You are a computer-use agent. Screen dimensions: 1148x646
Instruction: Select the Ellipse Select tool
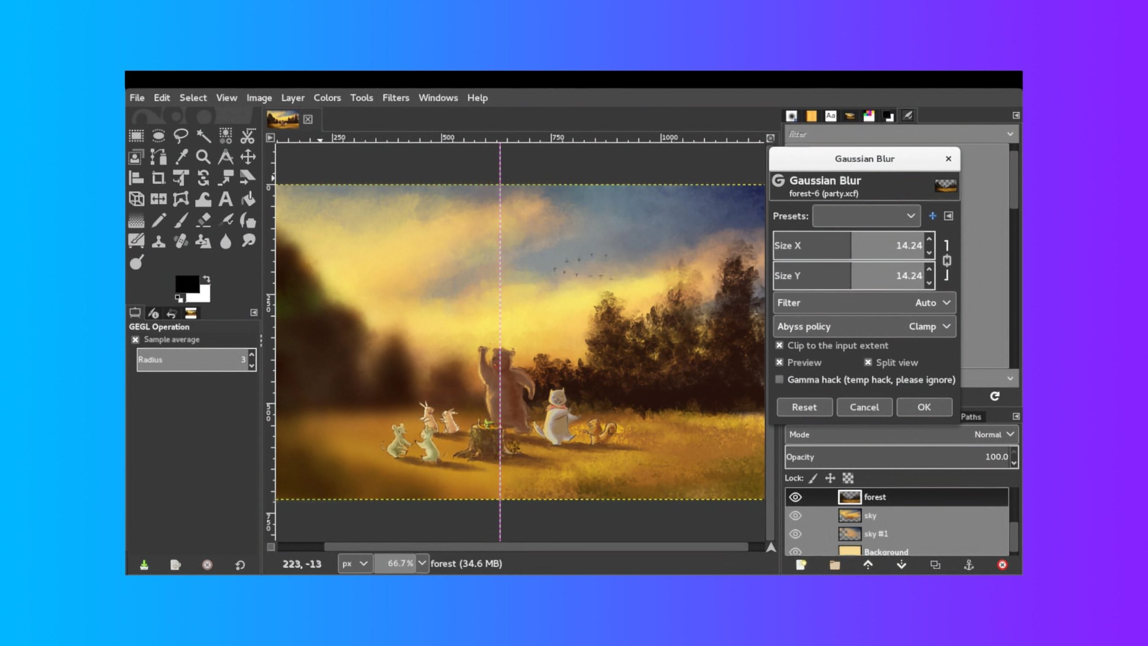coord(158,135)
